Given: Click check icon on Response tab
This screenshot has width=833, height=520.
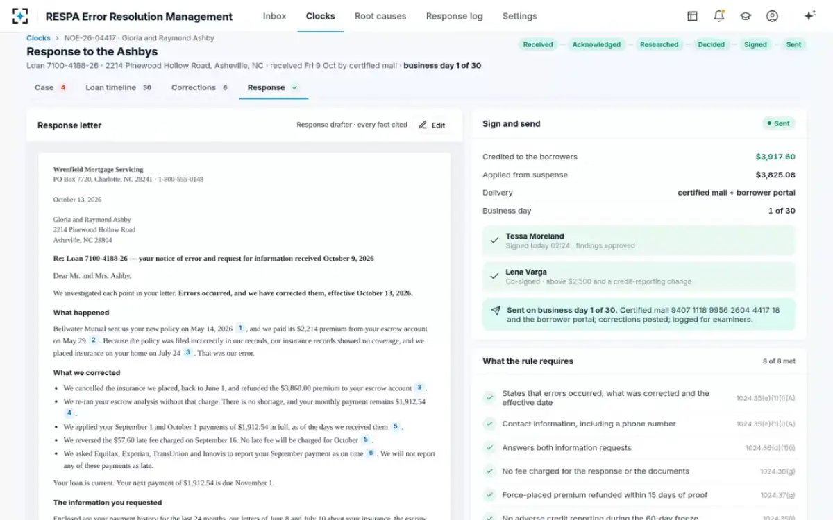Looking at the screenshot, I should 295,88.
